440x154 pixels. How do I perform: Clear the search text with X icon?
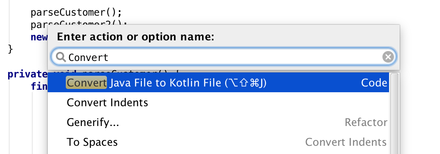[388, 57]
